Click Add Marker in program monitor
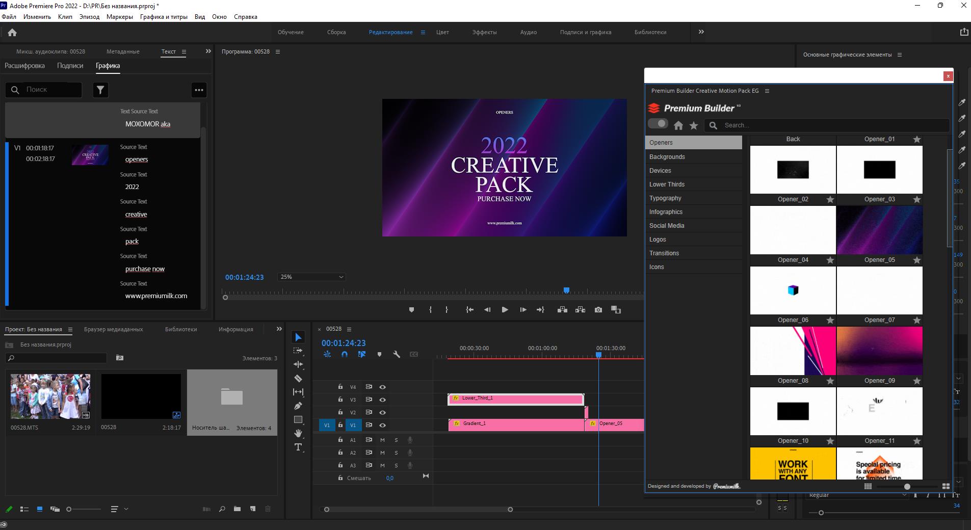This screenshot has height=530, width=971. 411,310
